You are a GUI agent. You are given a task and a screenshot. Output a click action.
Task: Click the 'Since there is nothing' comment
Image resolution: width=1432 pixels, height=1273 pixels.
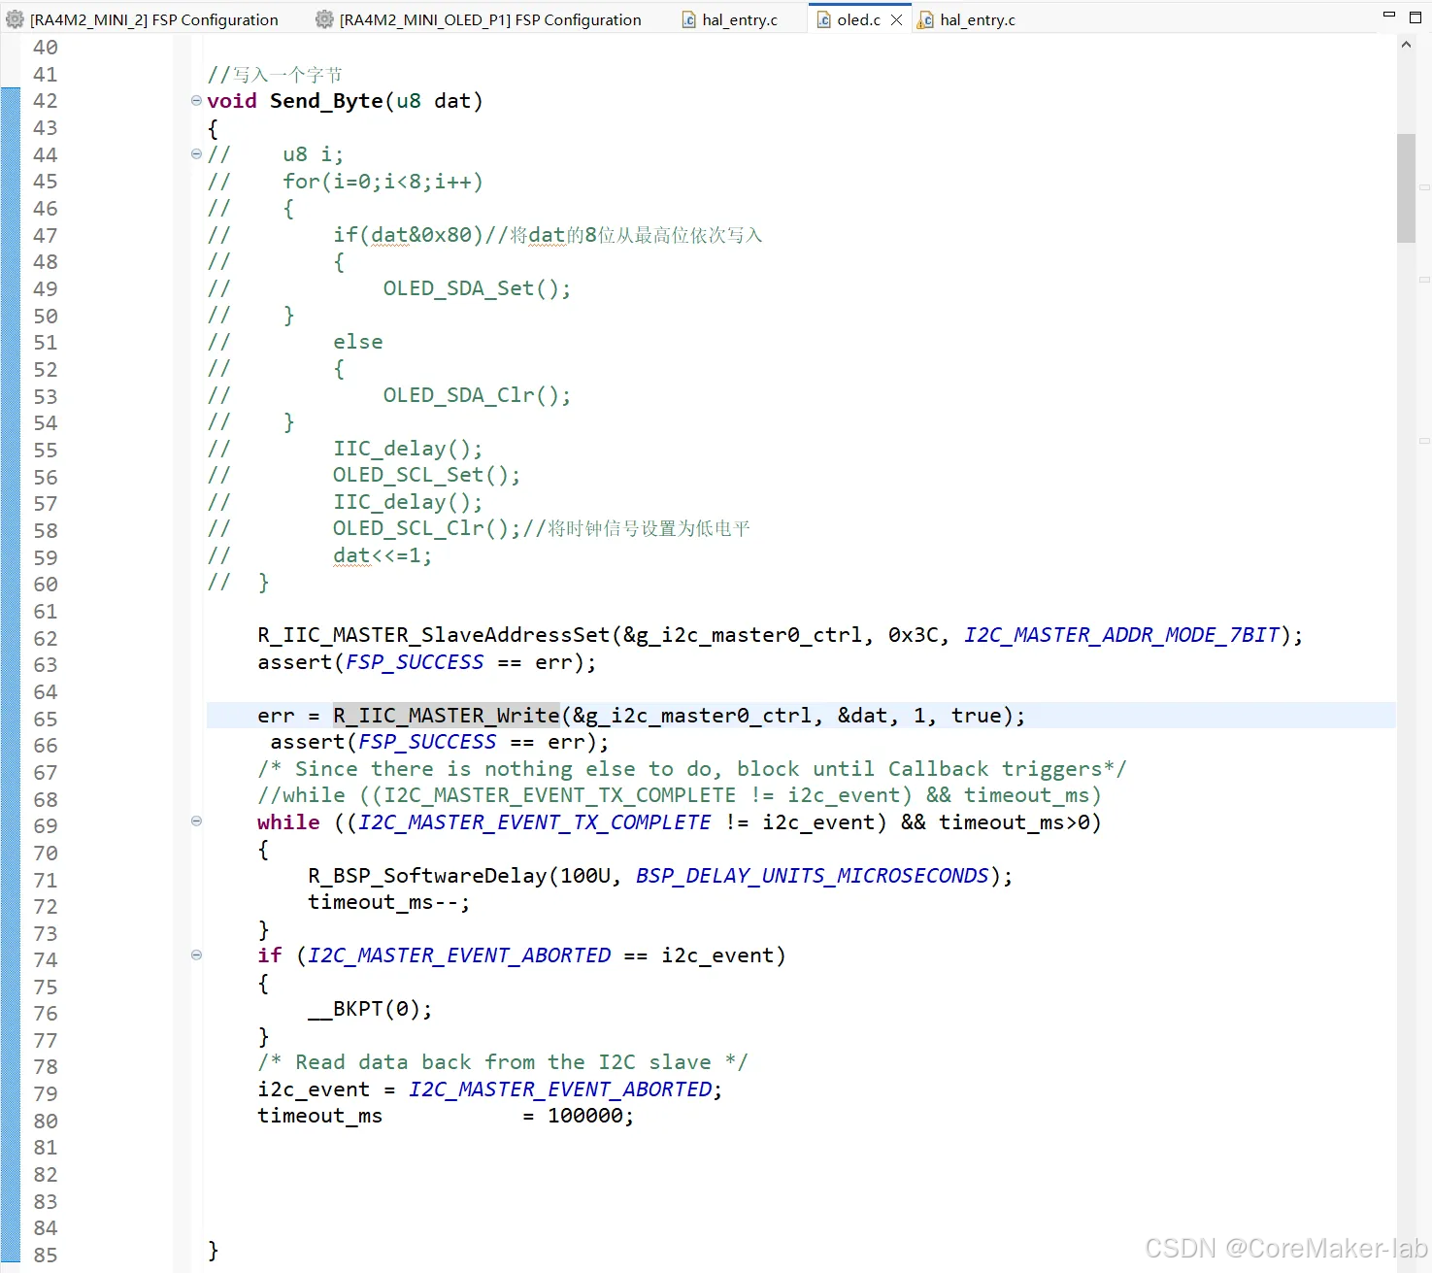click(x=692, y=769)
